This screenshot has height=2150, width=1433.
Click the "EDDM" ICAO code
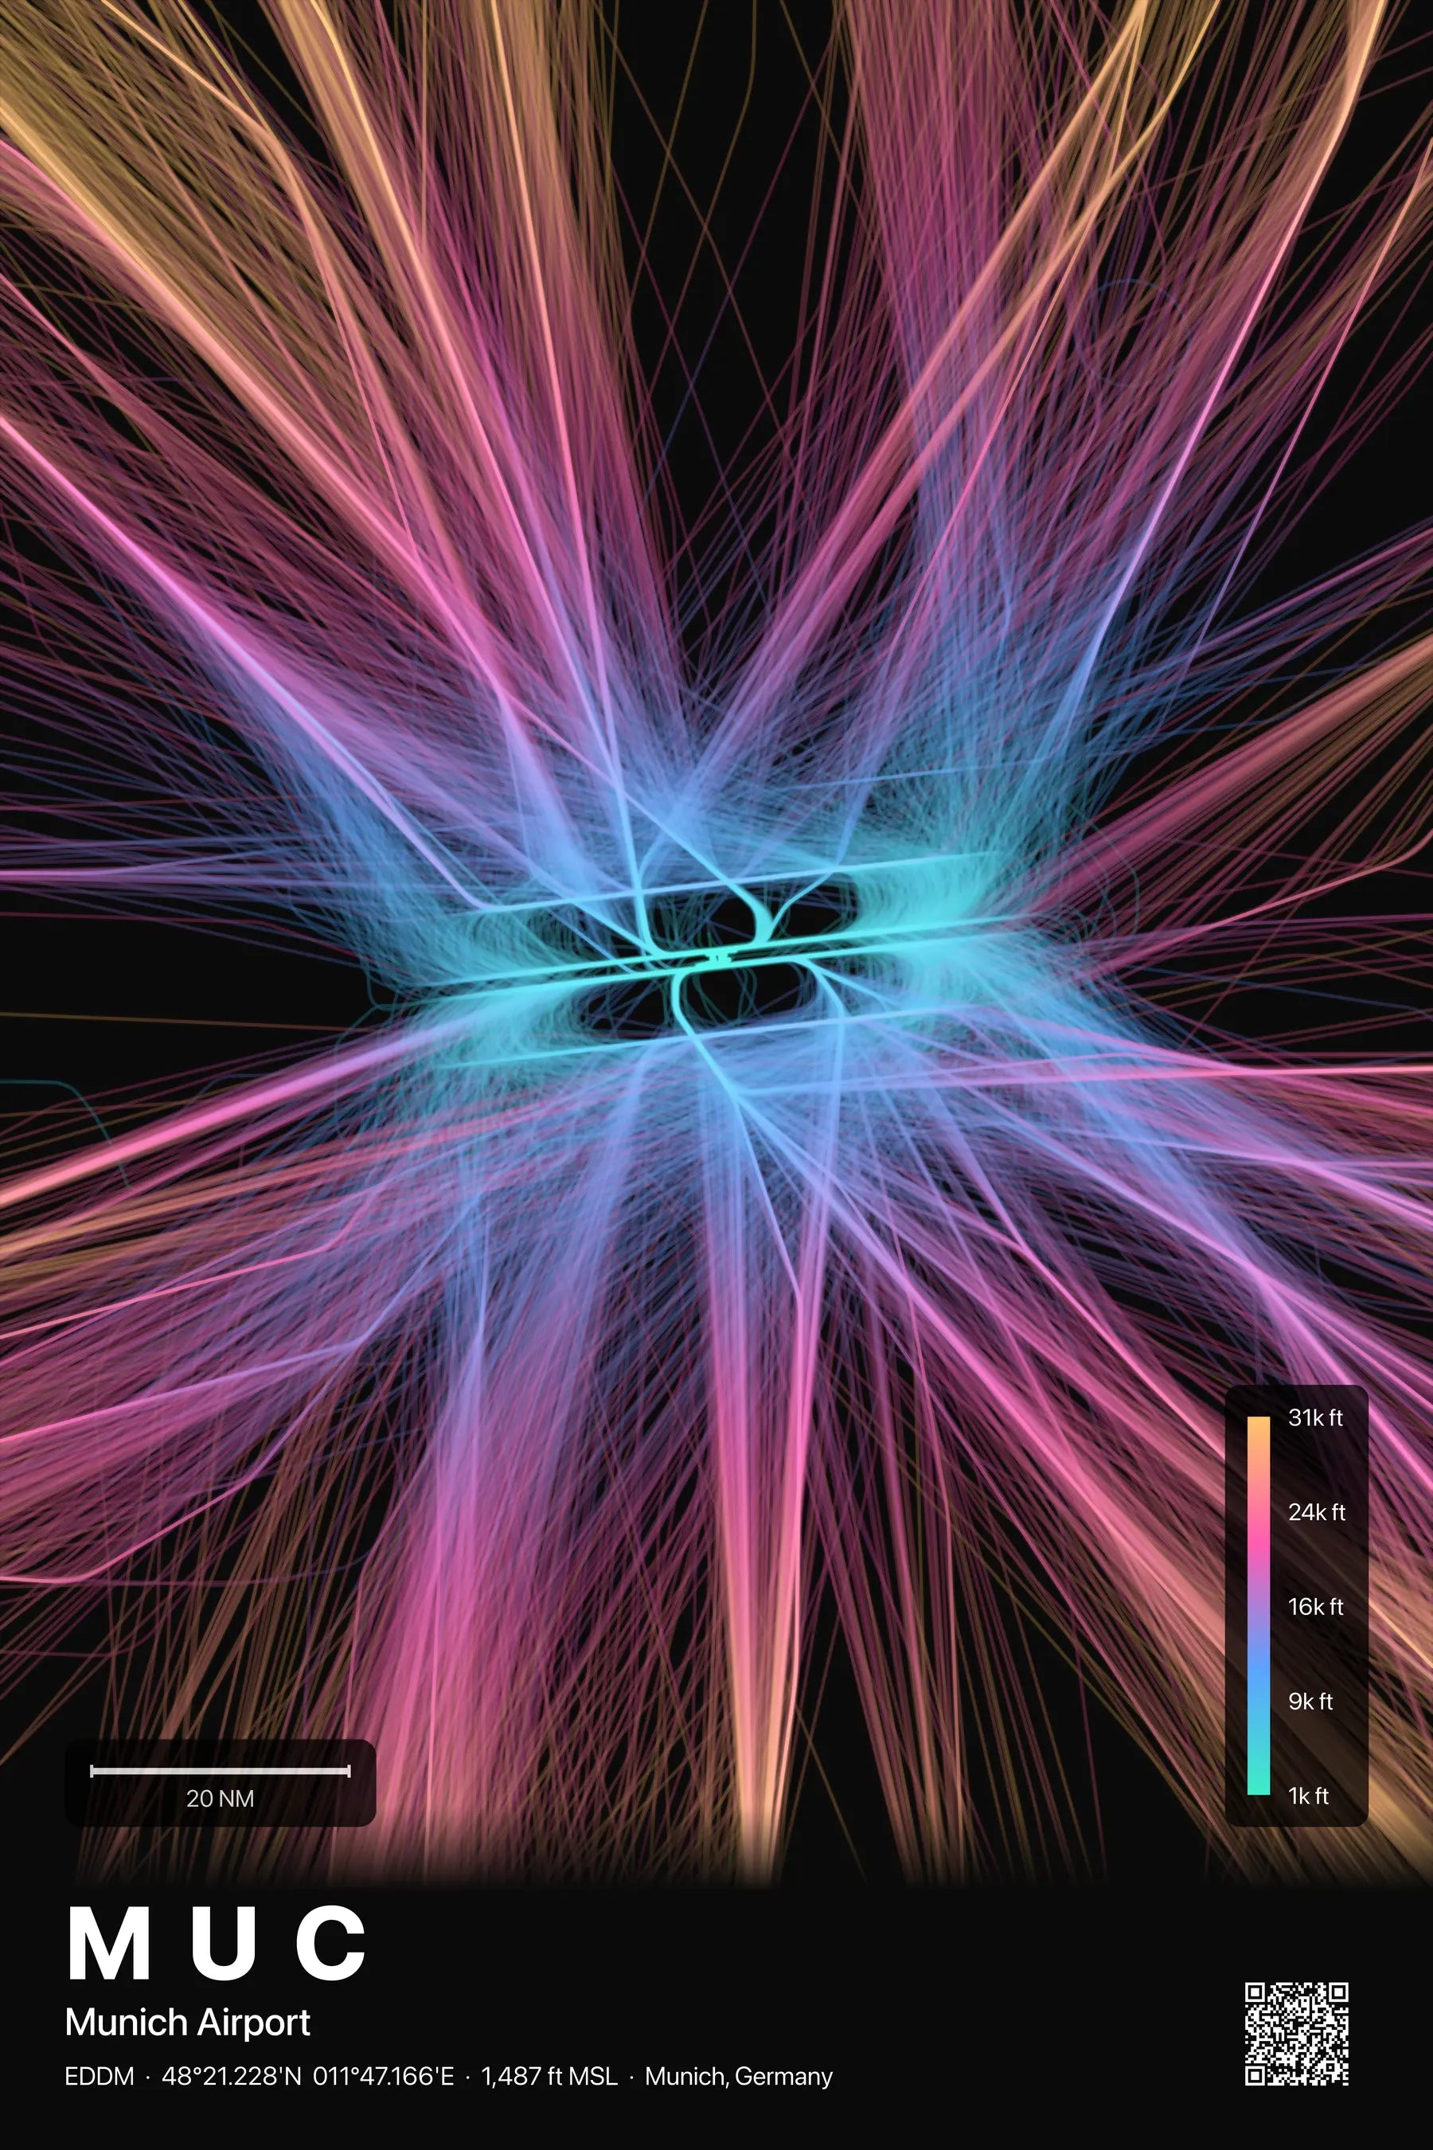coord(100,2076)
